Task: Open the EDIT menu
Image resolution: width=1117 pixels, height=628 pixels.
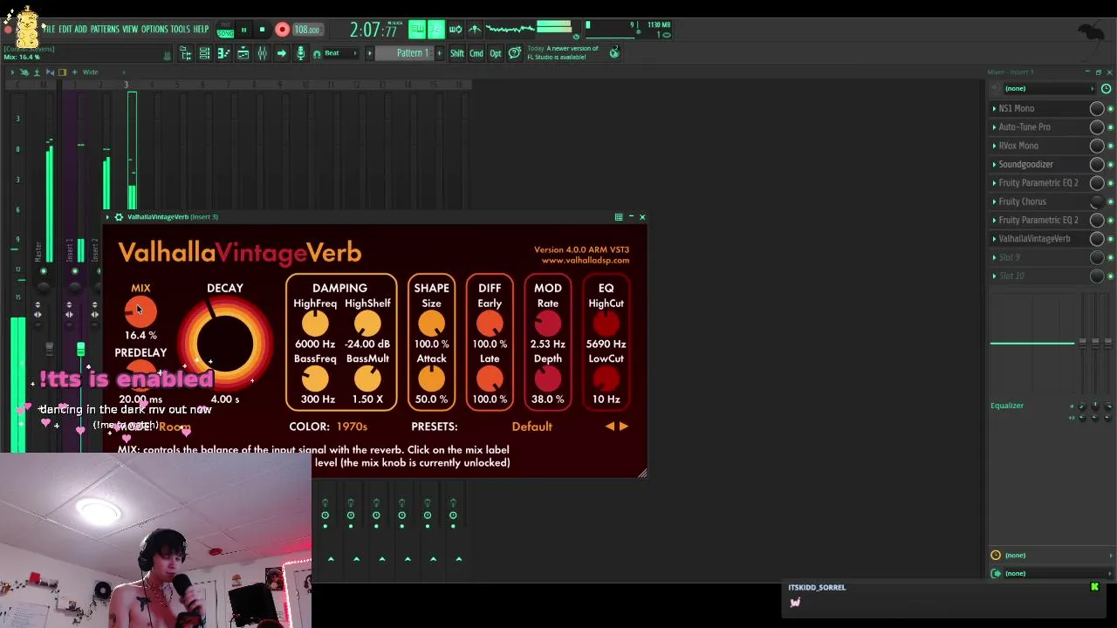Action: tap(65, 30)
